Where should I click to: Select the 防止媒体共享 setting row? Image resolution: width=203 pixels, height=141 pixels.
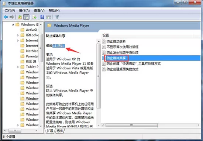click(x=151, y=58)
